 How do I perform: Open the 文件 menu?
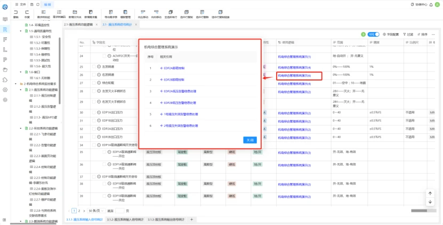[21, 4]
